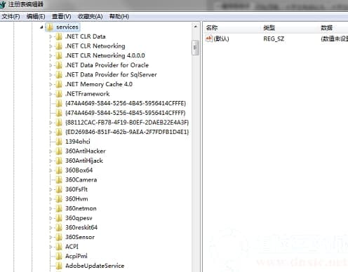The width and height of the screenshot is (348, 272).
Task: Open the 收藏夹(A) menu
Action: [x=90, y=16]
